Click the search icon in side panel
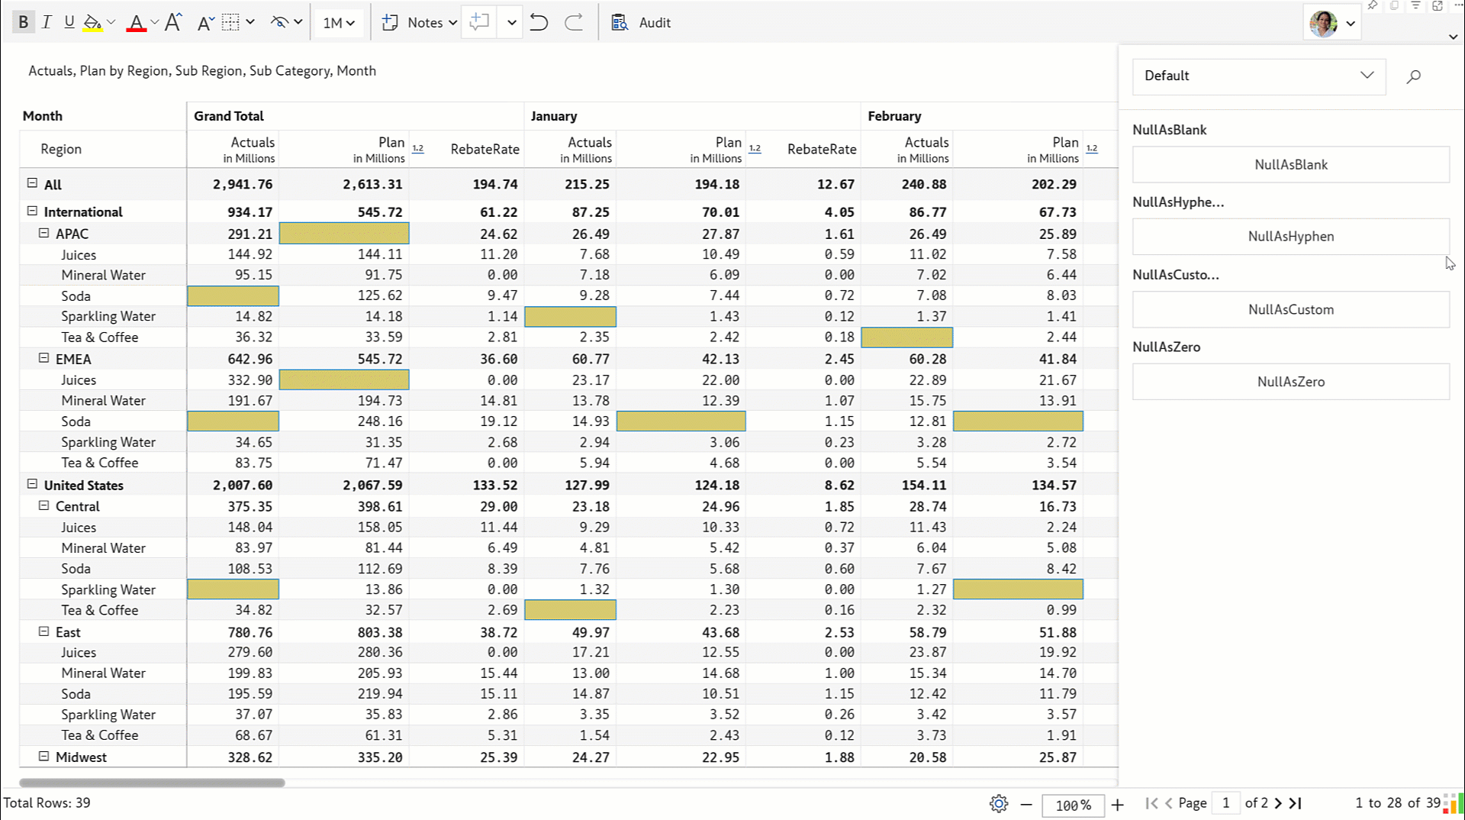 point(1414,76)
